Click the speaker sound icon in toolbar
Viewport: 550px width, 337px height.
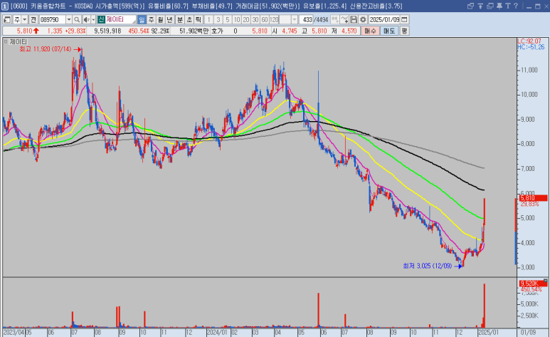tap(86, 20)
